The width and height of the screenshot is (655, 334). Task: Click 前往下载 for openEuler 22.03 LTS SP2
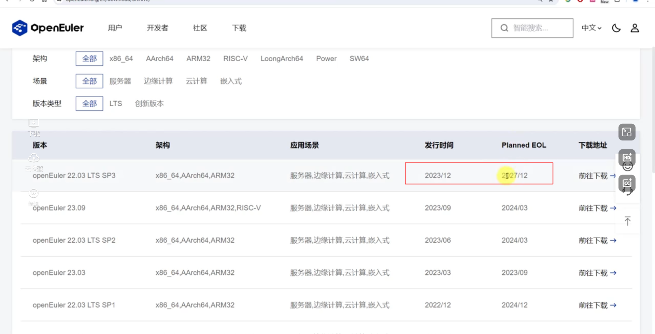pyautogui.click(x=593, y=240)
